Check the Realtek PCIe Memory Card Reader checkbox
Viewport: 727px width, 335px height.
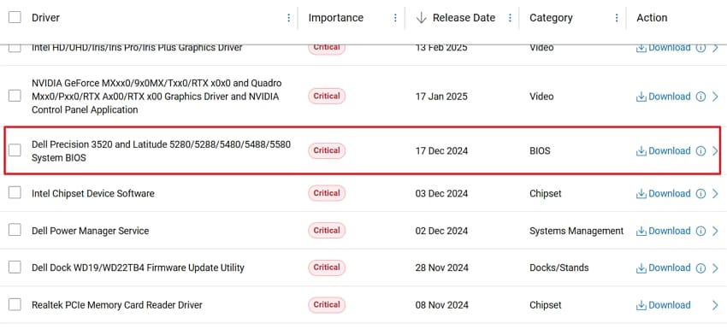15,304
